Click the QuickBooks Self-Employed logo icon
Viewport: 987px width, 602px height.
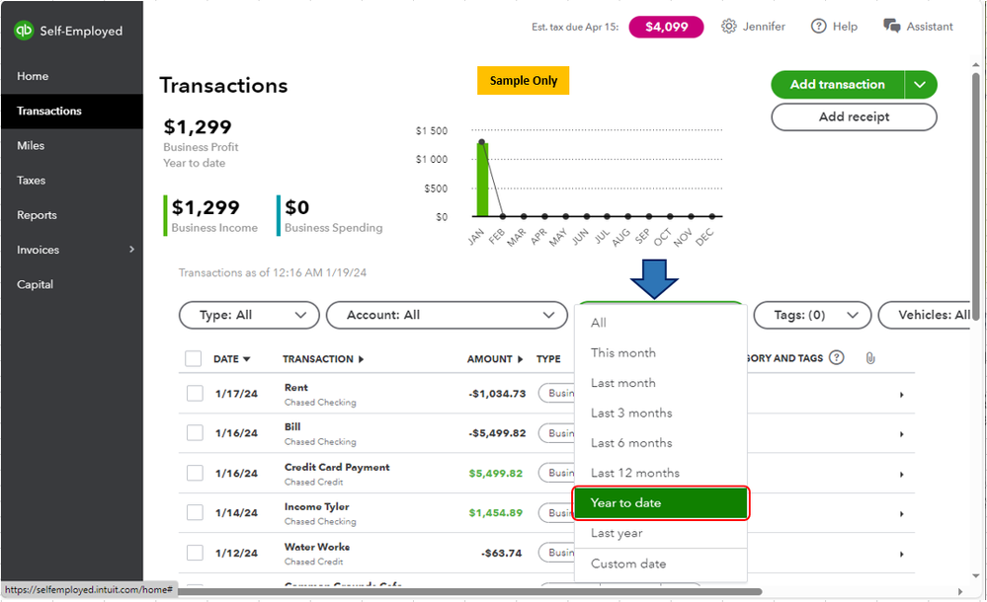[24, 31]
